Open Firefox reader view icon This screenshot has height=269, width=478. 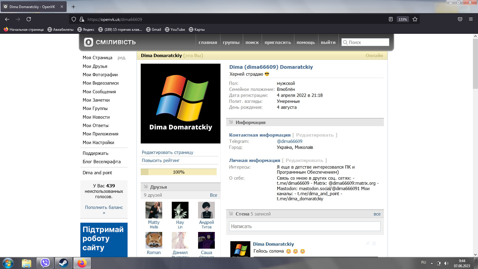[391, 19]
